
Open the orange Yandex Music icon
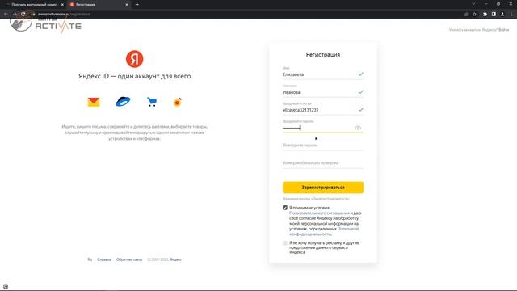(178, 102)
